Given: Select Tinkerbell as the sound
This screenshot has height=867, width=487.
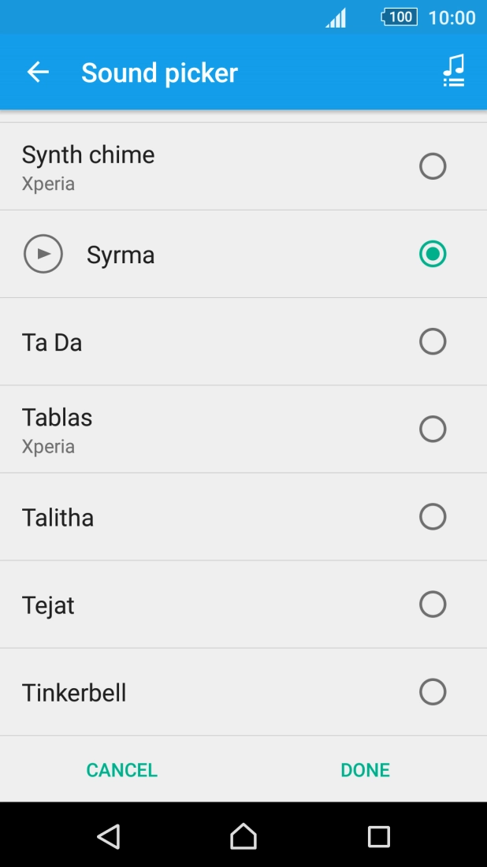Looking at the screenshot, I should 433,692.
